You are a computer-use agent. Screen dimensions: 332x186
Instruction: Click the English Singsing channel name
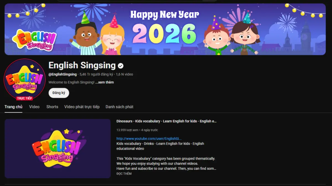click(x=82, y=66)
